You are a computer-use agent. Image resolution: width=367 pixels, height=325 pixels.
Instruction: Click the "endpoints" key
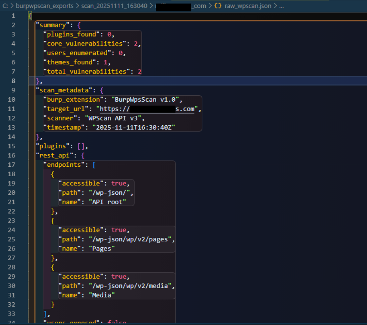[64, 165]
